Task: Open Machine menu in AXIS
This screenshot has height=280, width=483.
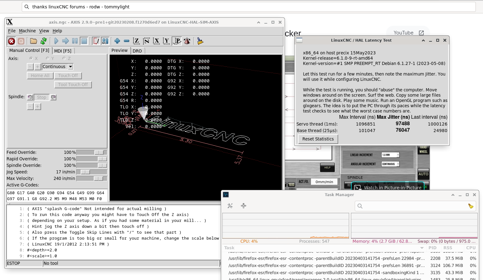Action: (x=27, y=31)
